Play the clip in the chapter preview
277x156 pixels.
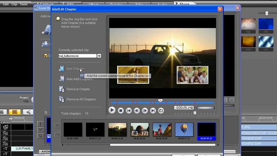point(112,110)
